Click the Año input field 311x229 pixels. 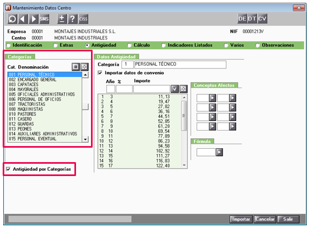pos(111,89)
